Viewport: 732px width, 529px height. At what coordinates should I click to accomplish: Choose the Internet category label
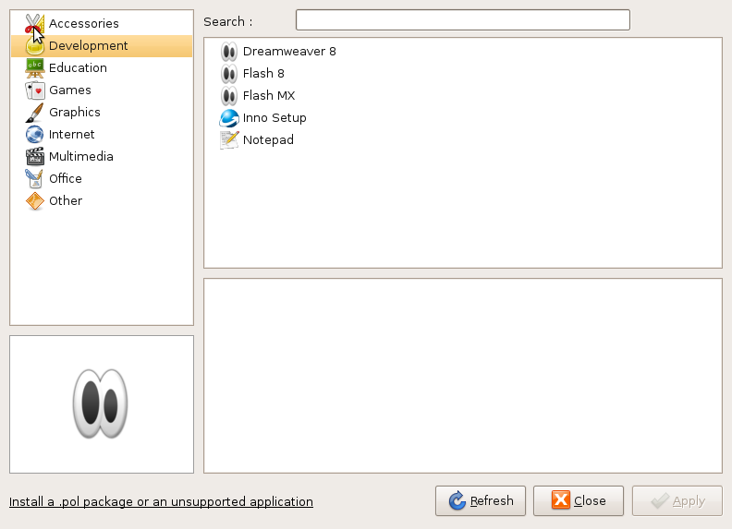72,135
